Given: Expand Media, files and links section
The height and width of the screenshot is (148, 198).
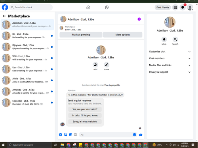Looking at the screenshot, I should click(x=170, y=65).
